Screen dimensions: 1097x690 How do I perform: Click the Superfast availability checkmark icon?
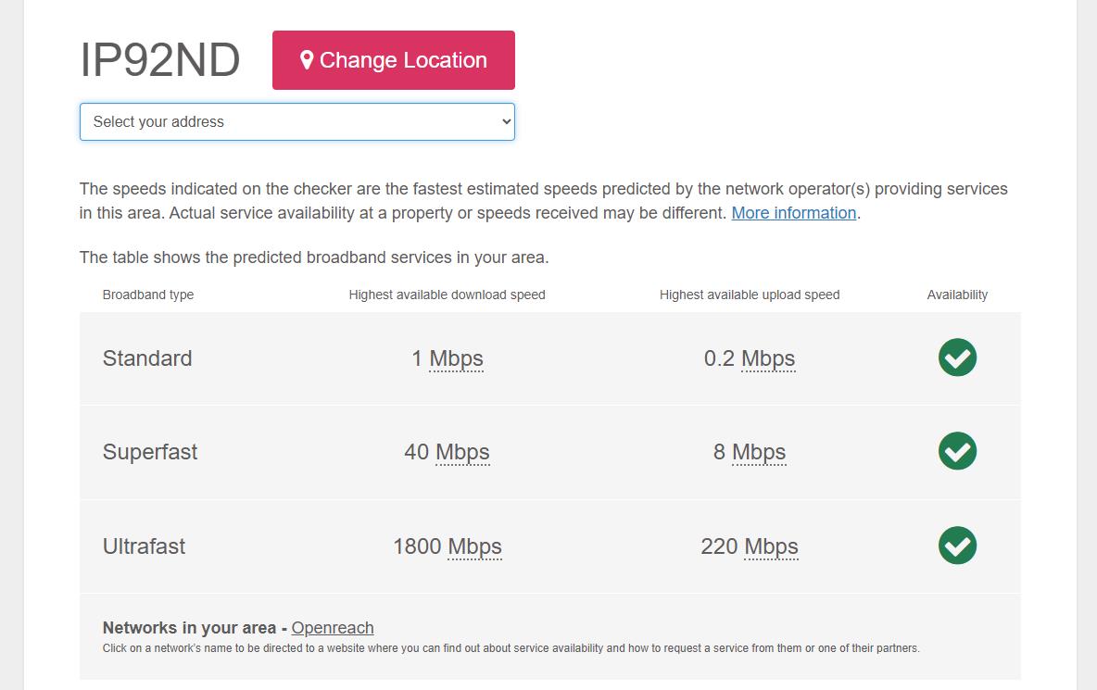tap(957, 451)
